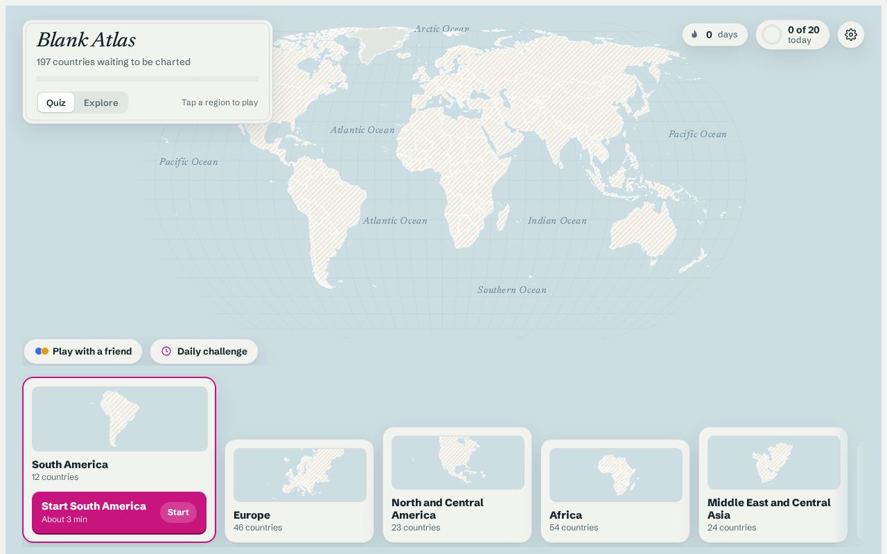The image size is (887, 554).
Task: Click the streak flame icon
Action: pyautogui.click(x=694, y=35)
